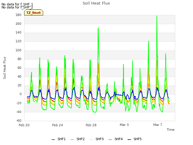
Task: Click the green SHF4 legend swatch
Action: 110,140
